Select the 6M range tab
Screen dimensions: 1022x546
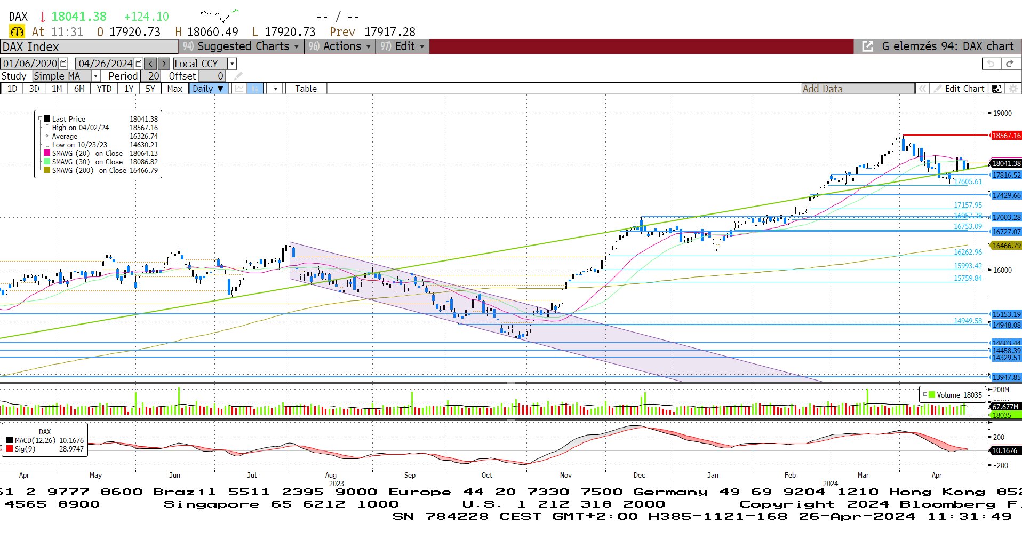[79, 89]
